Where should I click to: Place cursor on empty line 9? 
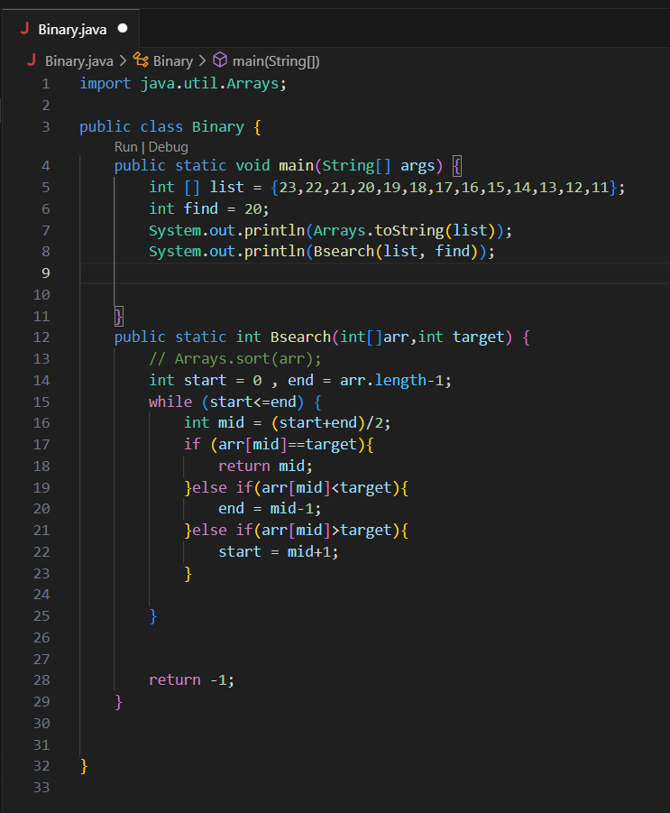click(374, 273)
